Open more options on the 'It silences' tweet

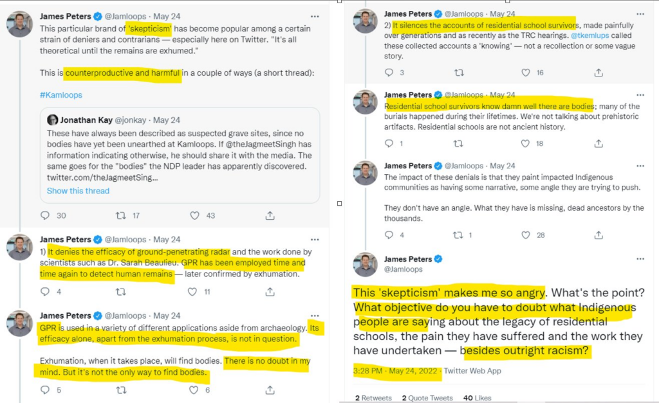[640, 13]
